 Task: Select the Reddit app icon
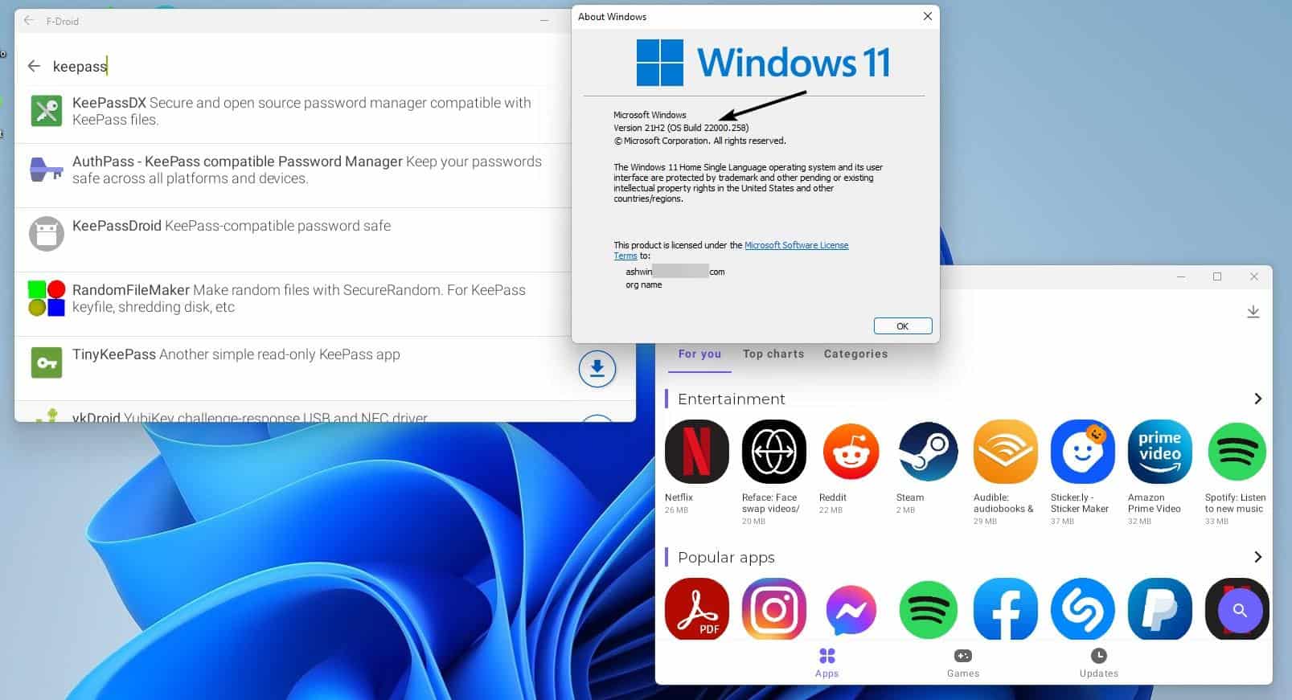pos(851,452)
